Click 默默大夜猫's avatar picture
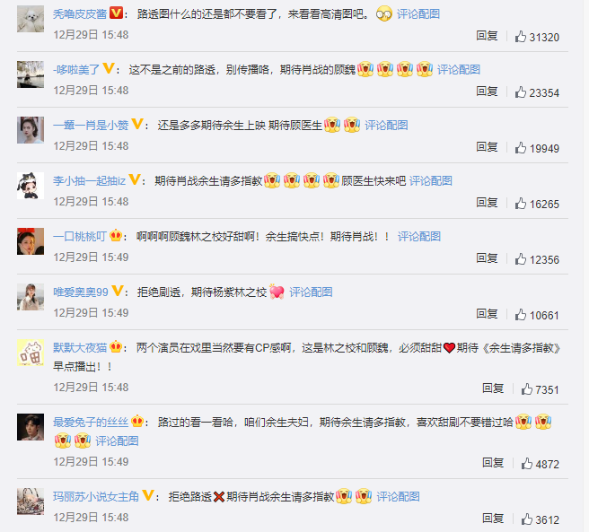 pyautogui.click(x=31, y=353)
